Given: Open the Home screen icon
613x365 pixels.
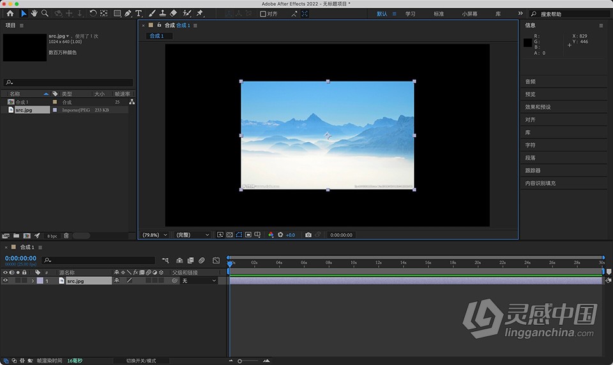Looking at the screenshot, I should [10, 13].
